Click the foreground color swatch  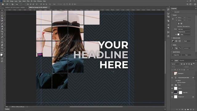[x=1, y=55]
